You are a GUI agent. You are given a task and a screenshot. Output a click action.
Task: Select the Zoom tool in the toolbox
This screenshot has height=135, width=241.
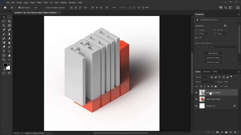coord(4,60)
